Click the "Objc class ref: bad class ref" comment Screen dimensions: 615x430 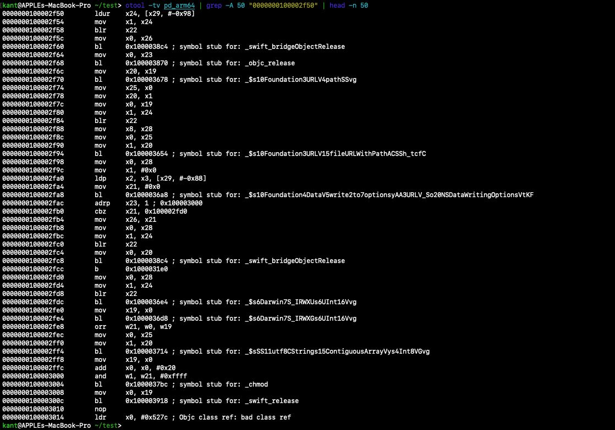pyautogui.click(x=235, y=417)
